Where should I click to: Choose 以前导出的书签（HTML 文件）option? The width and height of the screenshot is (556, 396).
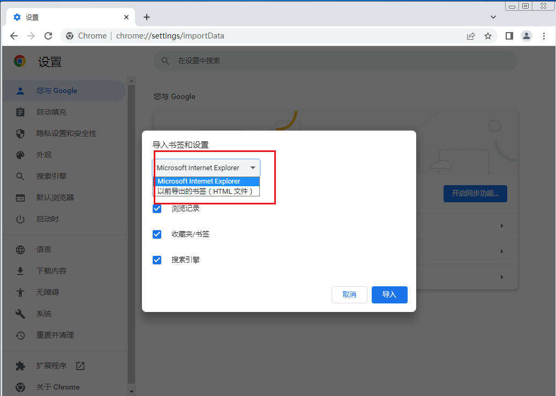[x=206, y=191]
